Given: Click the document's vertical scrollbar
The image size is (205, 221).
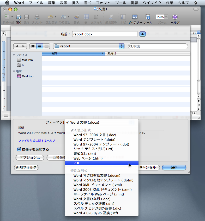Looking at the screenshot, I should point(199,65).
